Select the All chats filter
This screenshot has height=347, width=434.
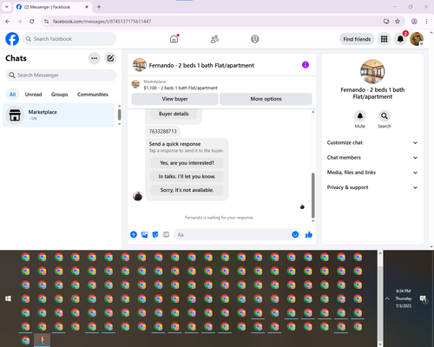point(12,95)
